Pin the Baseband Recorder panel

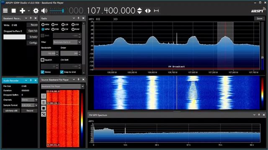[31, 18]
